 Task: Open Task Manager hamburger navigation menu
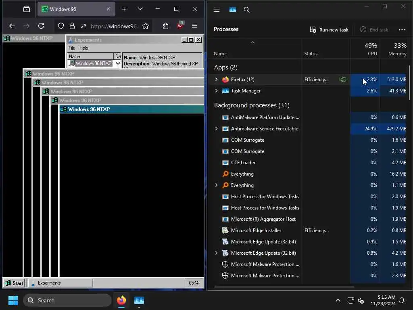(x=217, y=10)
